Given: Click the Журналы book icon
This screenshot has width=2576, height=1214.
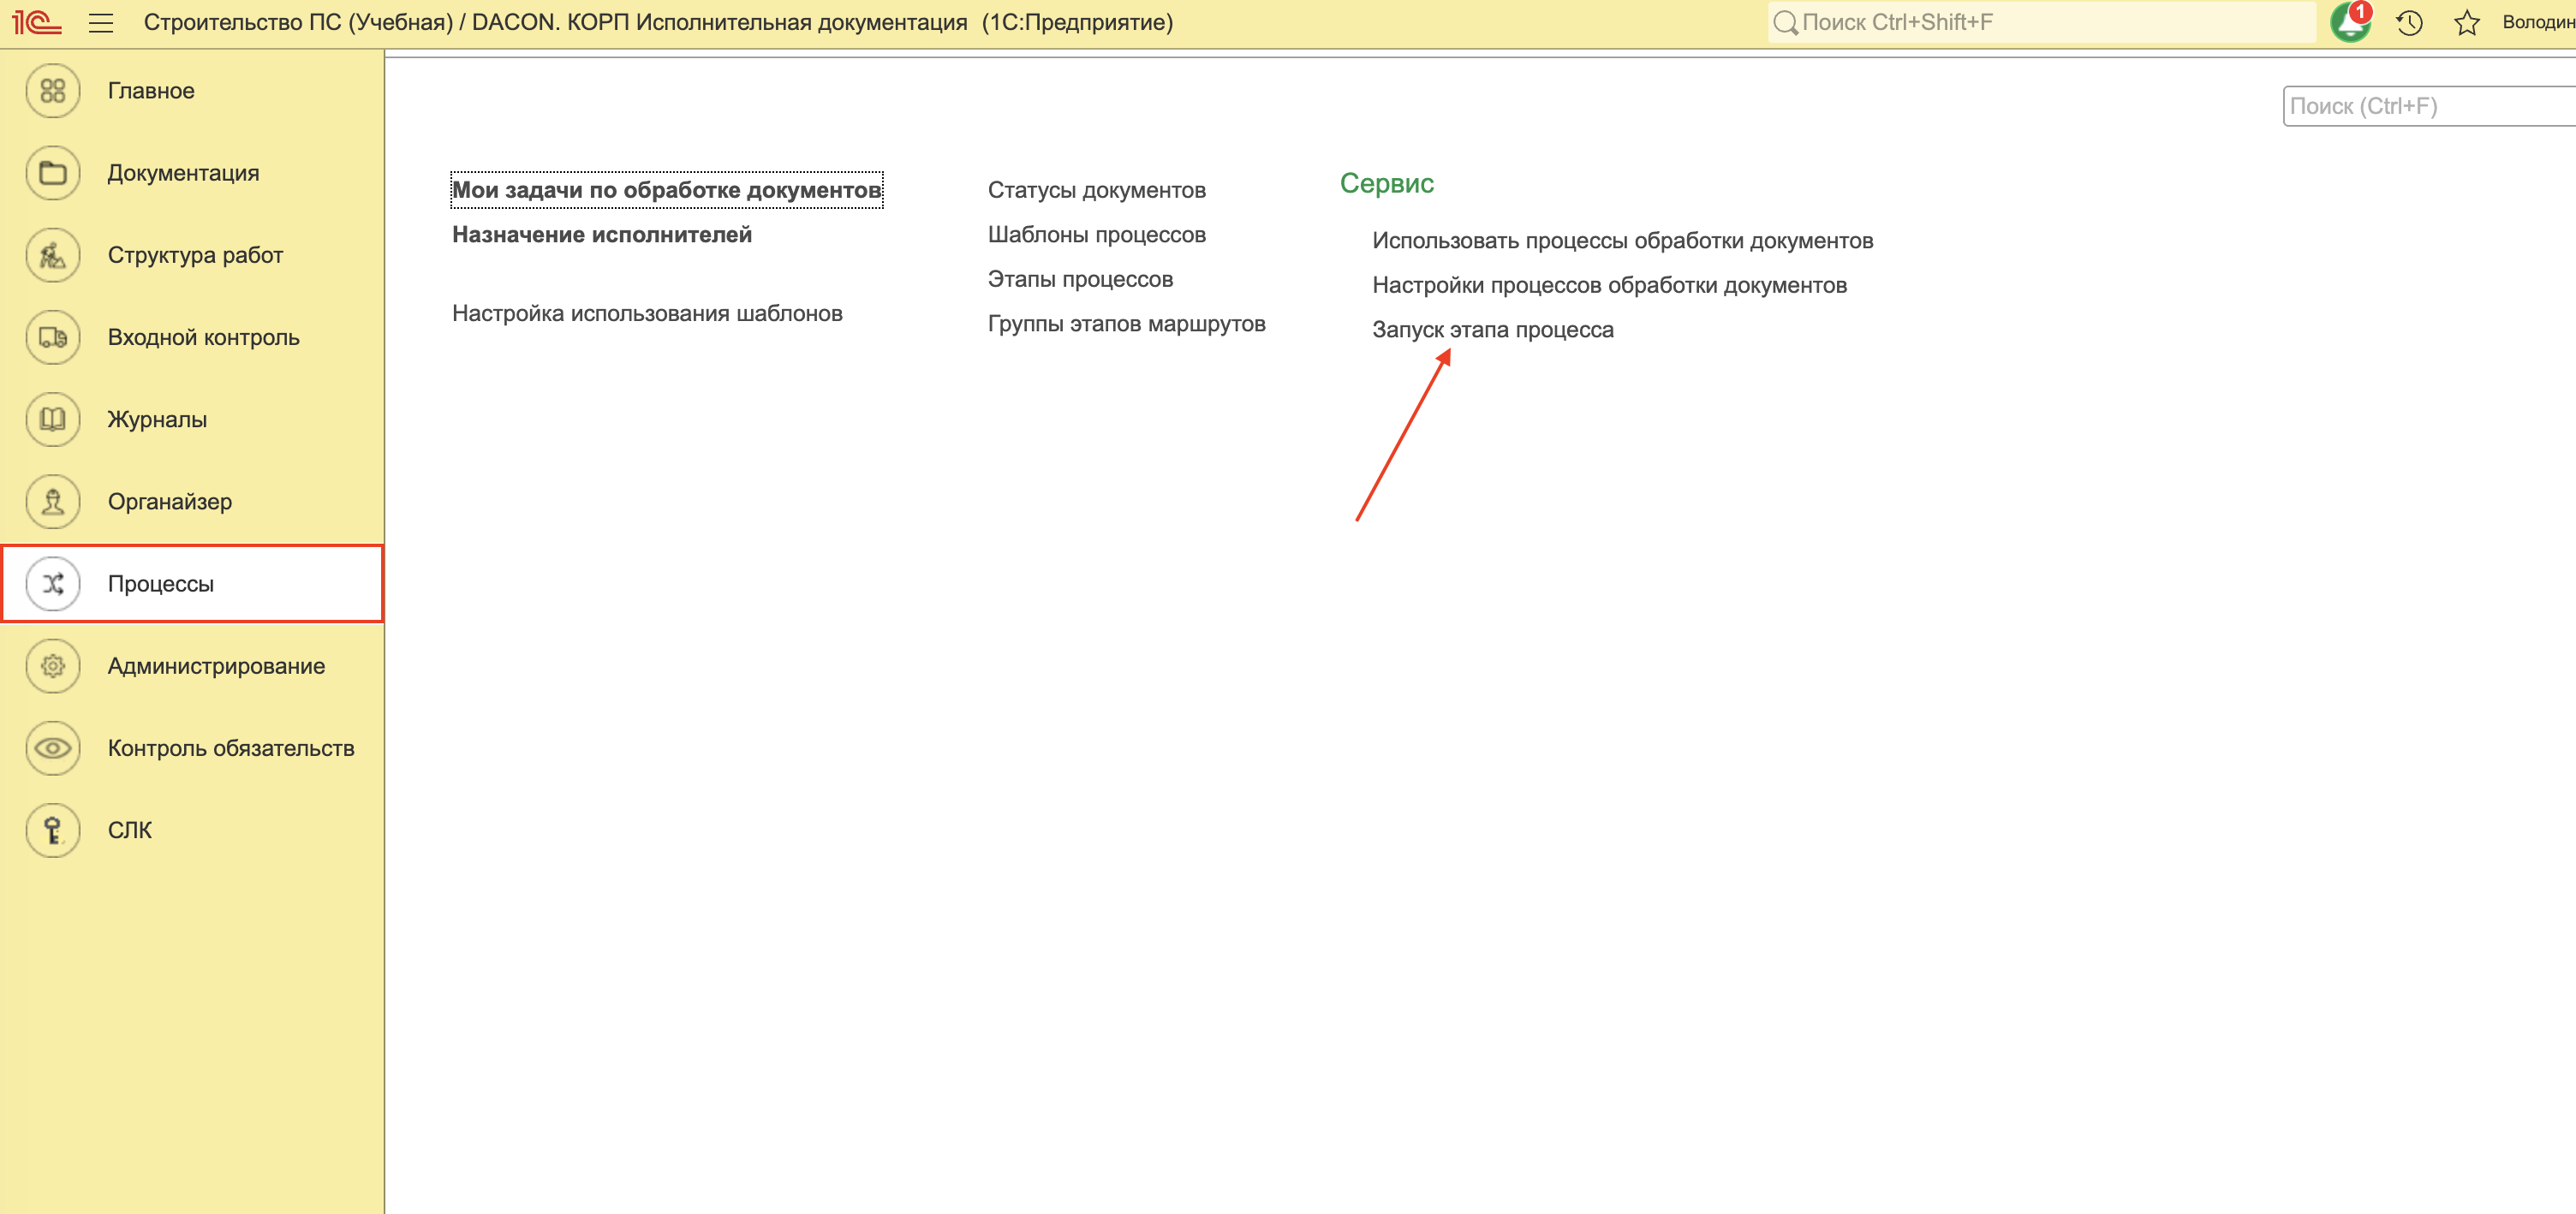Looking at the screenshot, I should [x=53, y=419].
